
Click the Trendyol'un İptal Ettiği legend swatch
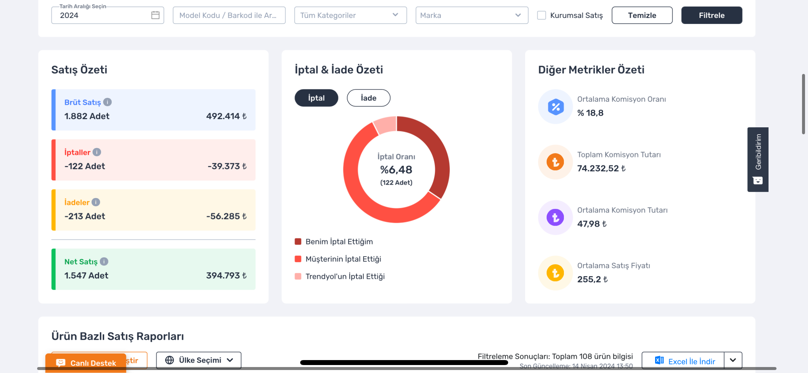(298, 277)
